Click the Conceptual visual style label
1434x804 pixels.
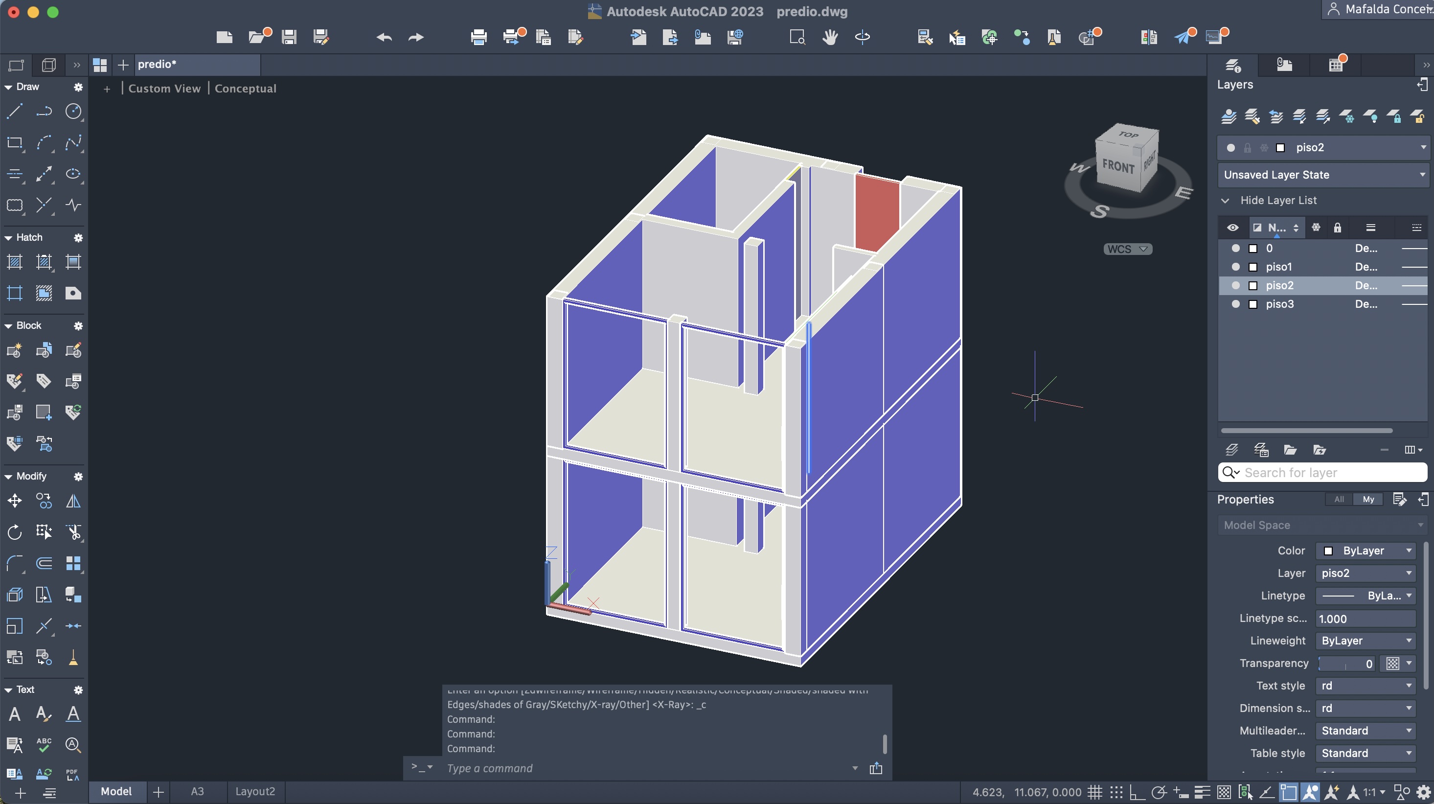pyautogui.click(x=245, y=89)
